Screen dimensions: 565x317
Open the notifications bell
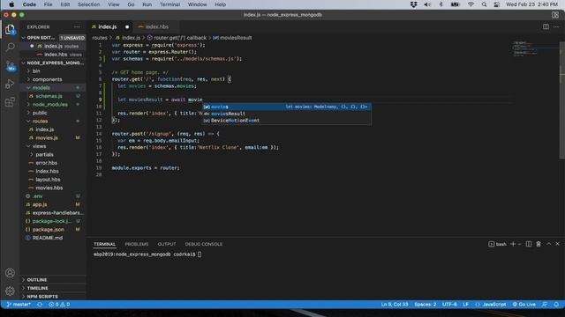point(556,305)
